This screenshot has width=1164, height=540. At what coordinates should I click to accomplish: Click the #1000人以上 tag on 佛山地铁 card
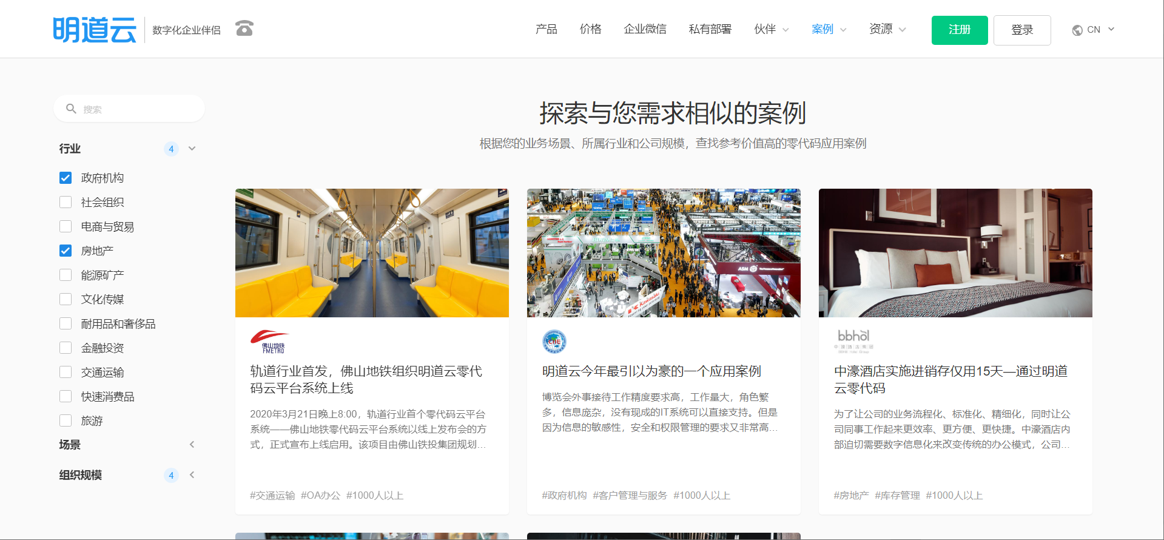[375, 496]
